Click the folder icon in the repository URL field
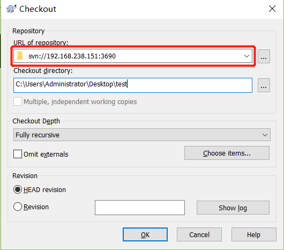This screenshot has height=250, width=284. coord(20,56)
